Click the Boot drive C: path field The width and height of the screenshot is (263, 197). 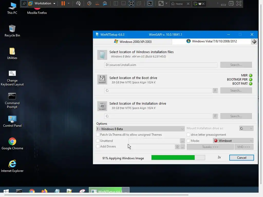158,91
